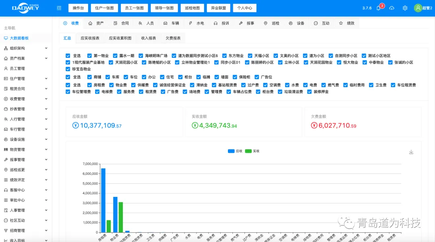
Task: Click the 操作台 button in header
Action: (78, 8)
